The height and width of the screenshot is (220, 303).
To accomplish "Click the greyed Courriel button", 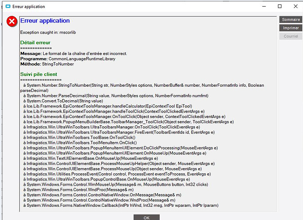I will click(291, 36).
